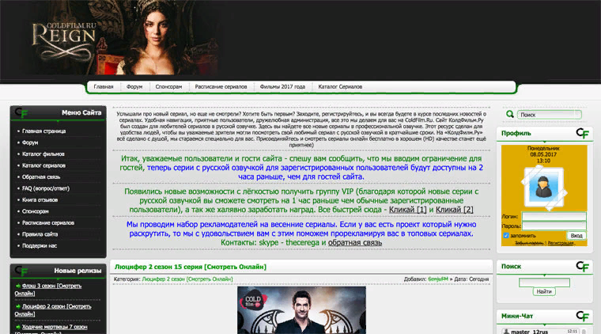This screenshot has height=334, width=601.
Task: Open 'Флэш 3 сезон [Смотреть Онлайн]' release link
Action: click(48, 290)
